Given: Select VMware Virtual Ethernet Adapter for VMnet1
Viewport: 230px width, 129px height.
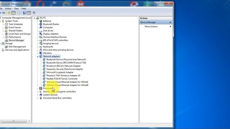Looking at the screenshot, I should 67,82.
